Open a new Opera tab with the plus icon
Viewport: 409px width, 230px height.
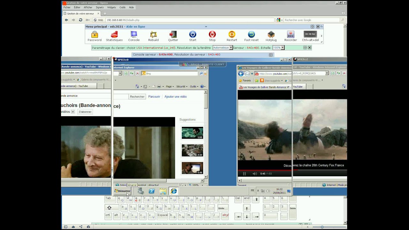pyautogui.click(x=104, y=14)
